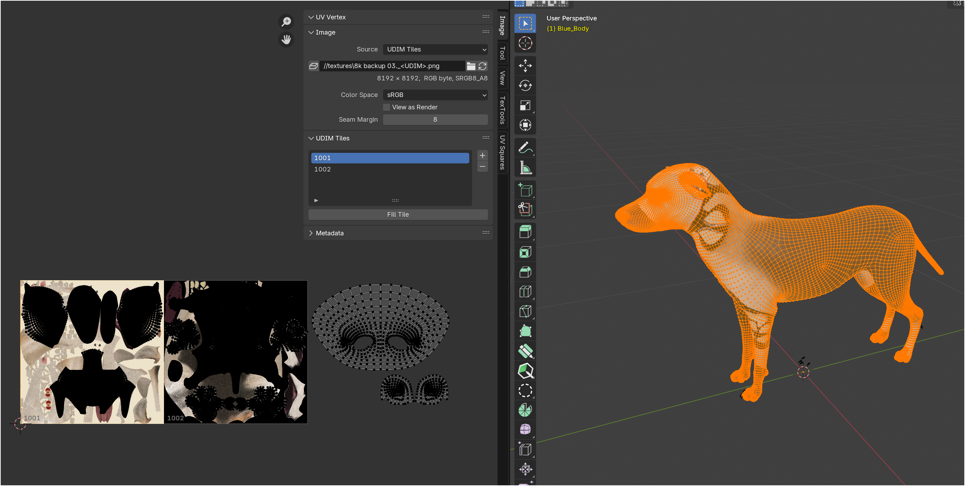This screenshot has width=965, height=486.
Task: Open the image datablock browse icon
Action: (x=313, y=66)
